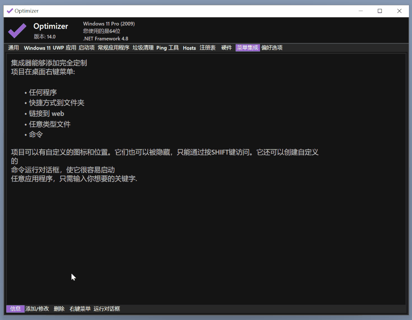Viewport: 412px width, 320px height.
Task: Click the 任意应用程序，只需输入你想要的关键字 line
Action: coord(74,179)
